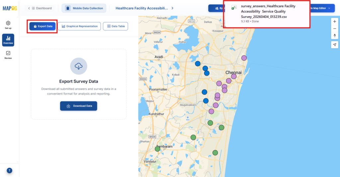The image size is (340, 177).
Task: Click the locate me arrow icon
Action: 335,44
